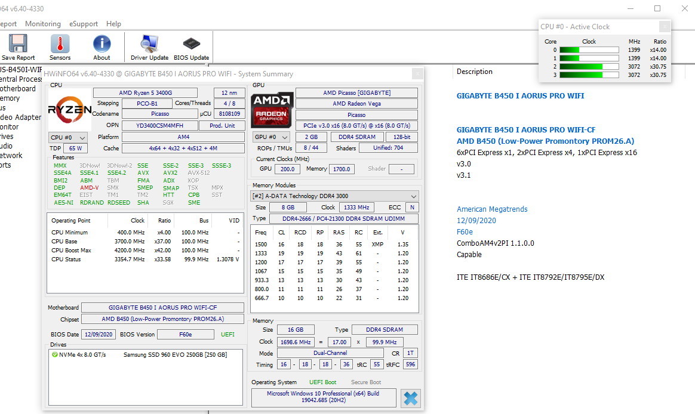Open the eSupport menu

(83, 24)
